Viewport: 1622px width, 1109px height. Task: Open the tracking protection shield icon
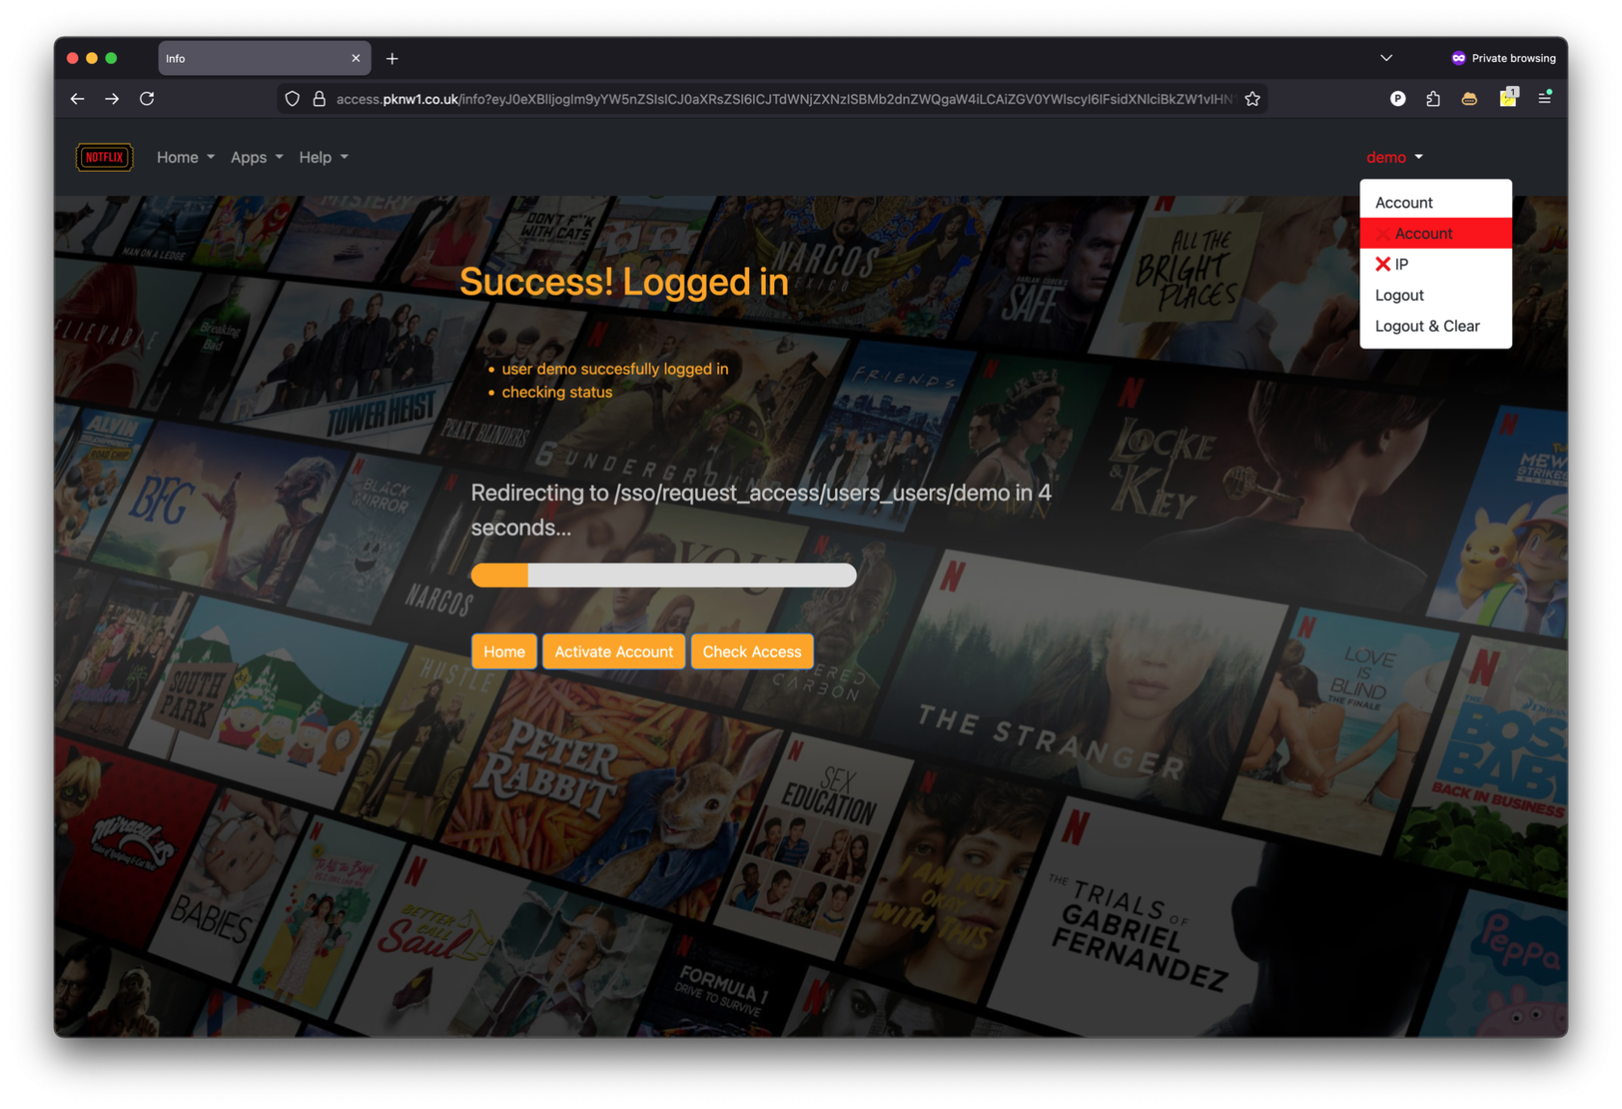292,98
